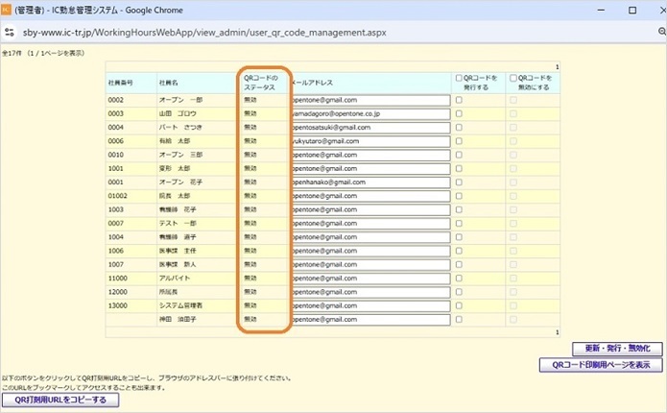Image resolution: width=667 pixels, height=413 pixels.
Task: Maximize the Chrome window
Action: [x=632, y=10]
